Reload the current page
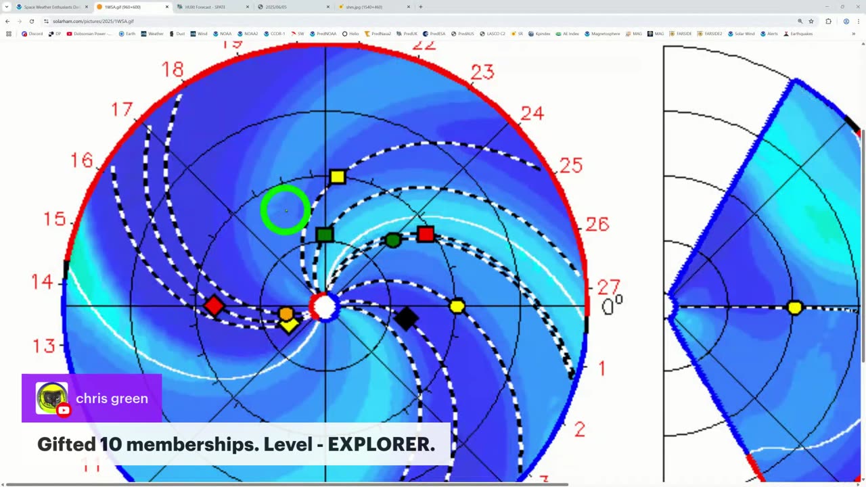866x487 pixels. coord(31,21)
